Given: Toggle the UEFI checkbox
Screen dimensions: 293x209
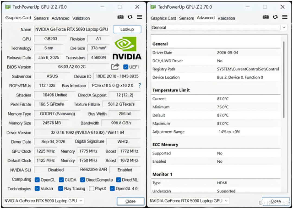Looking at the screenshot, I should coord(126,67).
